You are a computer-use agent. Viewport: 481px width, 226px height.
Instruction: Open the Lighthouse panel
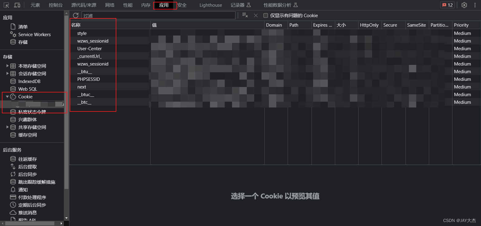[x=211, y=5]
